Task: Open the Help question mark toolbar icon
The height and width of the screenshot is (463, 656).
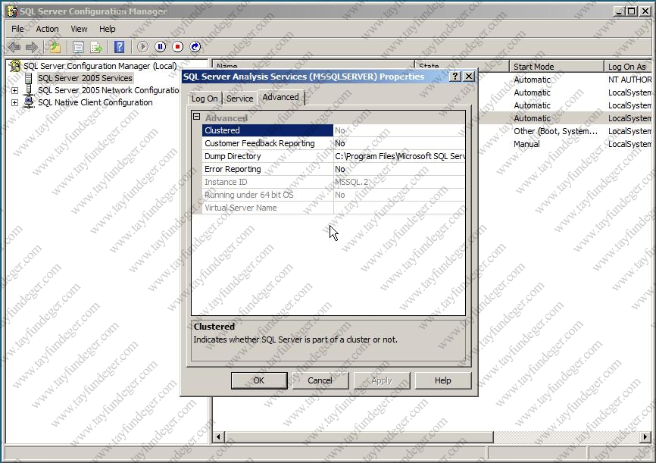Action: [120, 47]
